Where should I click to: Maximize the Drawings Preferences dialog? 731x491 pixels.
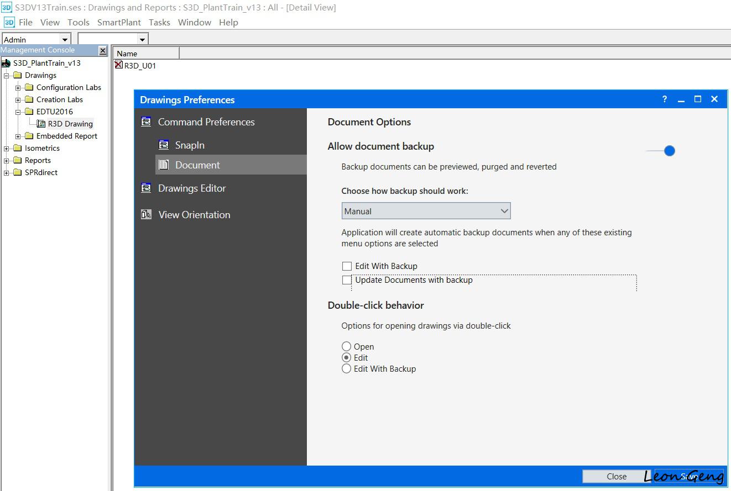pyautogui.click(x=698, y=99)
